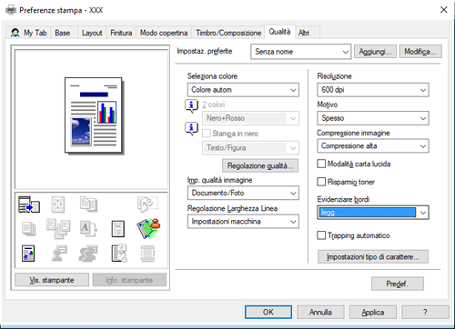The width and height of the screenshot is (455, 329).
Task: Click the green overlay stamp icon
Action: 148,228
